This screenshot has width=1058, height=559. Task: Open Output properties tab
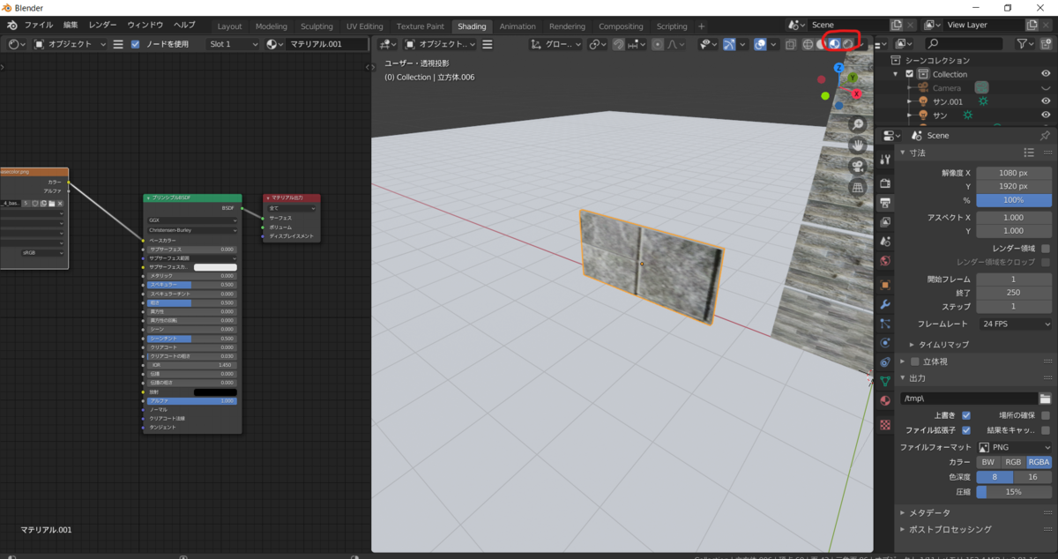tap(885, 202)
